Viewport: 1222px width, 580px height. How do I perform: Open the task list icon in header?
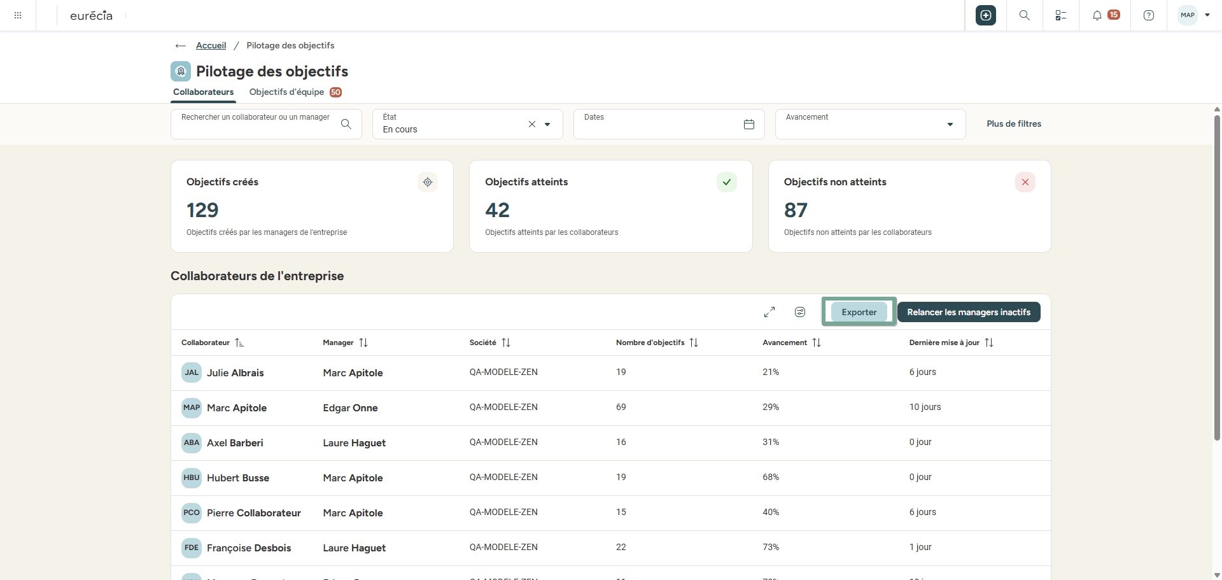click(1061, 15)
